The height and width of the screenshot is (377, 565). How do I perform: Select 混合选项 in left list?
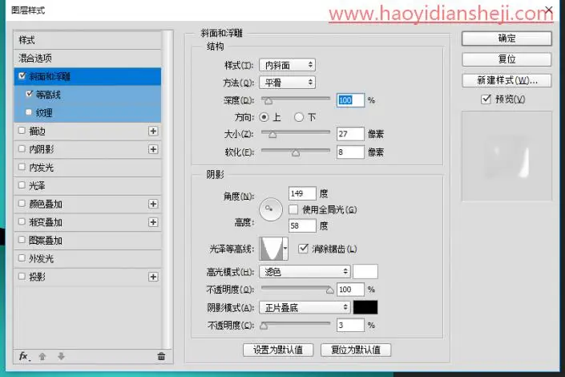pos(87,58)
